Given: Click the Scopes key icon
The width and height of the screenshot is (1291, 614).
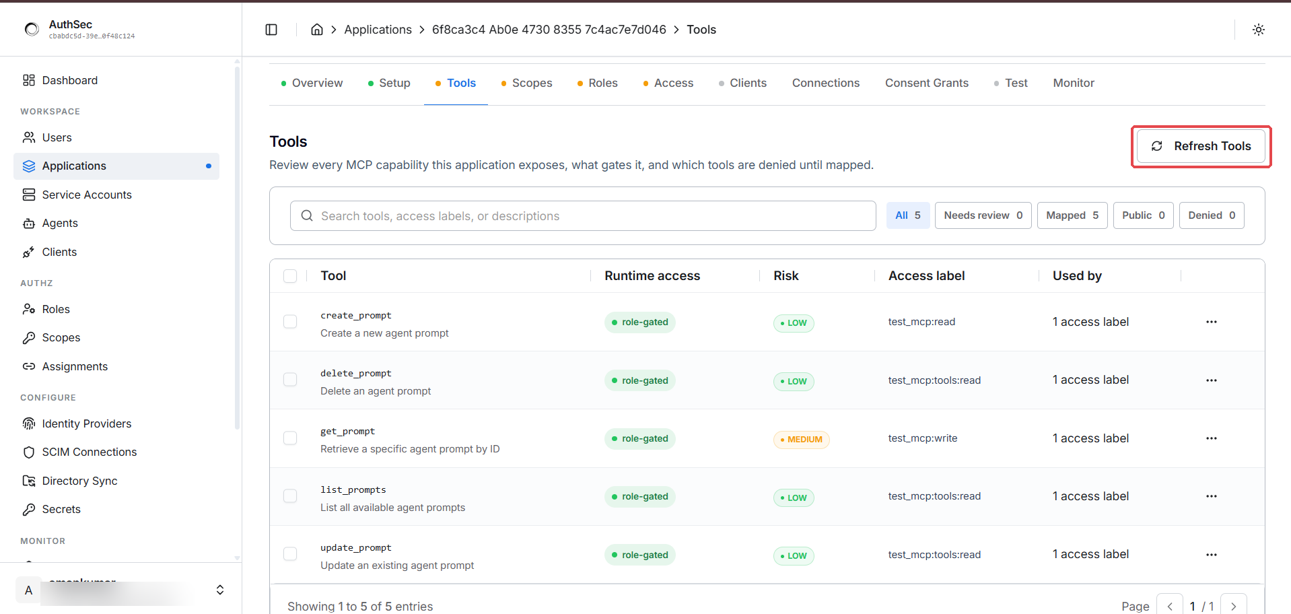Looking at the screenshot, I should (29, 338).
